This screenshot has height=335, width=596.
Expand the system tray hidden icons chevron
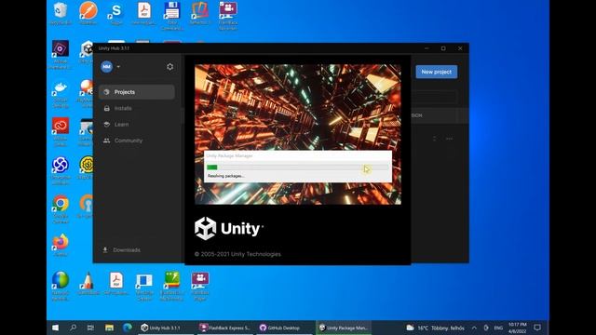[x=474, y=328]
